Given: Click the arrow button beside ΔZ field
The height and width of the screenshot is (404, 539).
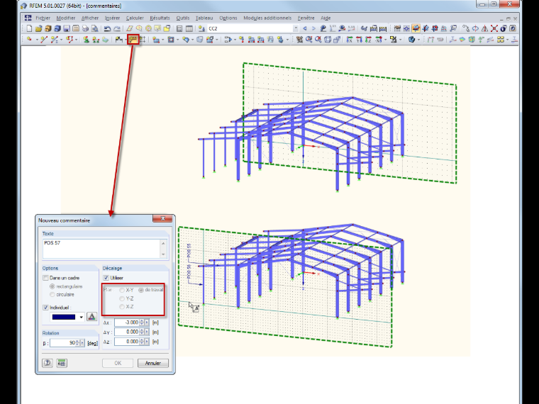Looking at the screenshot, I should (147, 342).
